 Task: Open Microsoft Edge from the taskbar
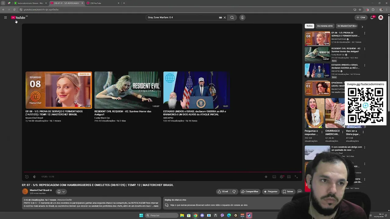click(x=229, y=215)
